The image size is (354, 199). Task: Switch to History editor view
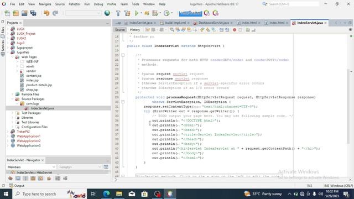135,30
